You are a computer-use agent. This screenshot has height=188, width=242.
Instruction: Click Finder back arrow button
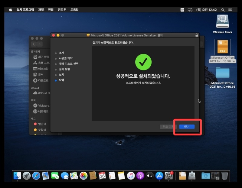34,44
